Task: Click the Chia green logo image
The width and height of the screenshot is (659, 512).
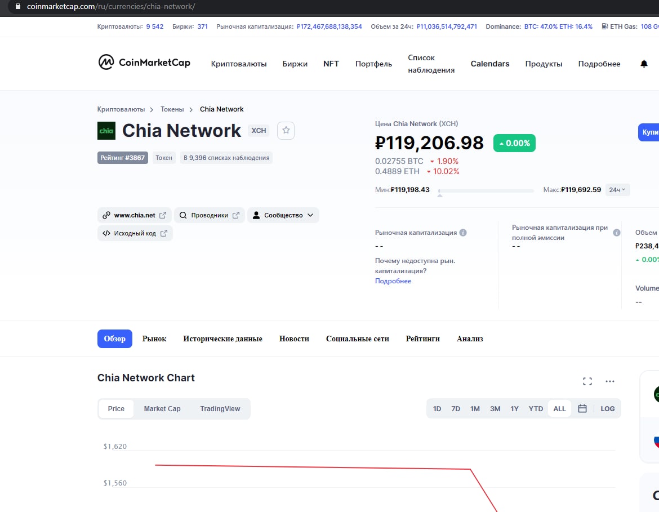Action: tap(106, 130)
